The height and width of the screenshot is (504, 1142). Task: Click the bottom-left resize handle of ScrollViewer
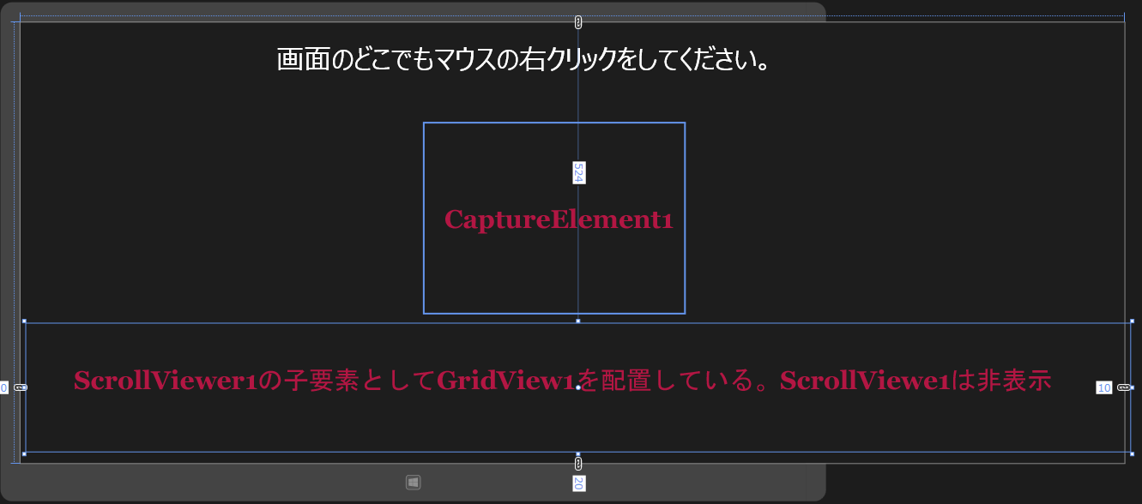[x=24, y=453]
